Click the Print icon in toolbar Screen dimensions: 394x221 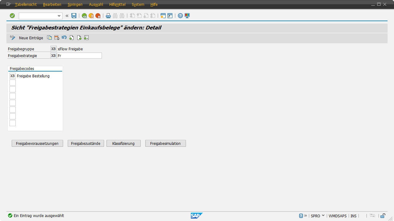[108, 16]
